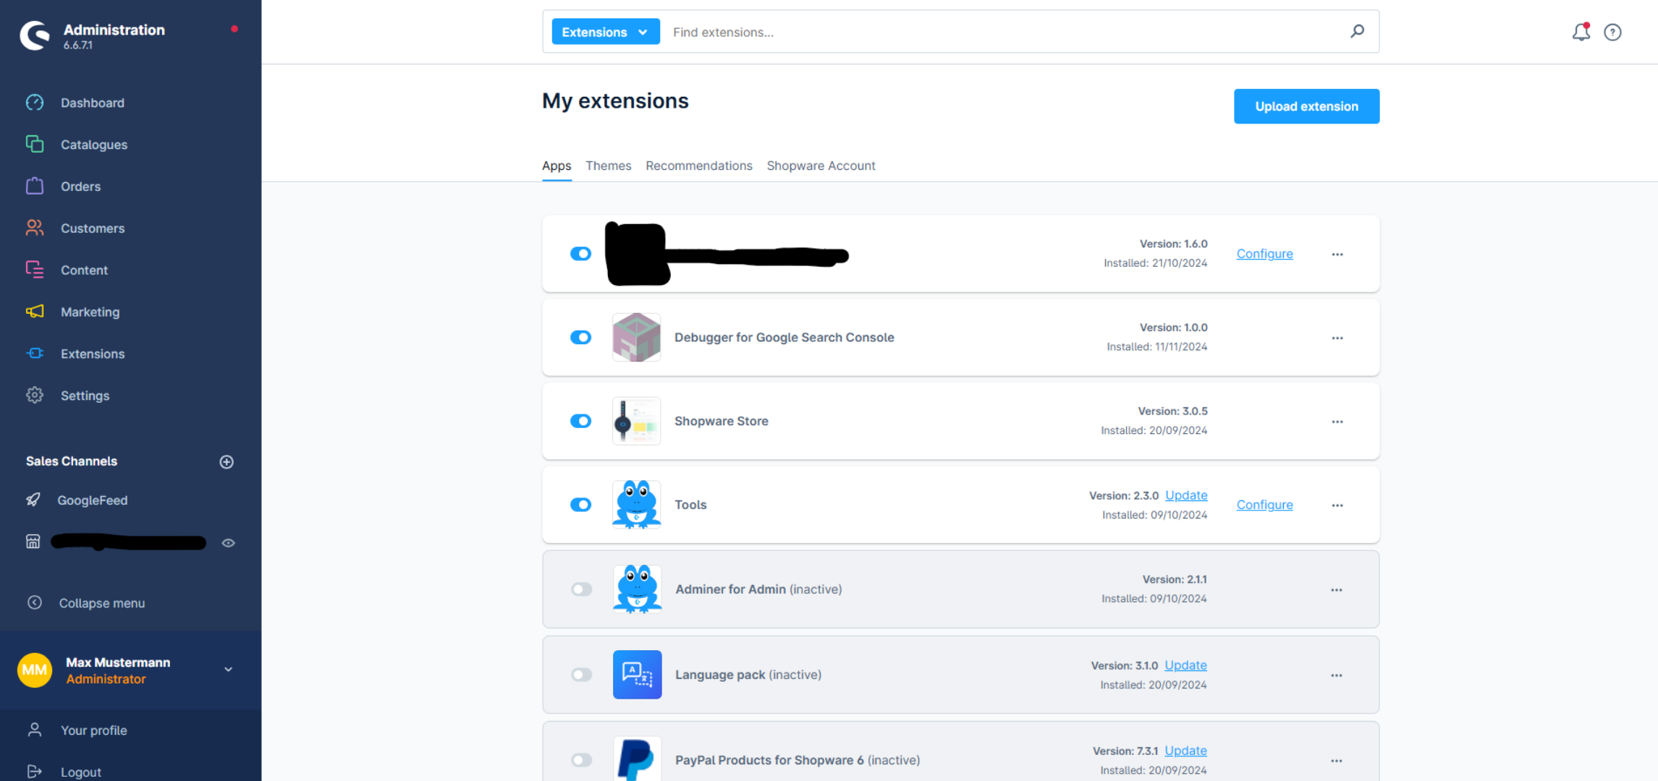Click the Upload extension button

[x=1306, y=106]
